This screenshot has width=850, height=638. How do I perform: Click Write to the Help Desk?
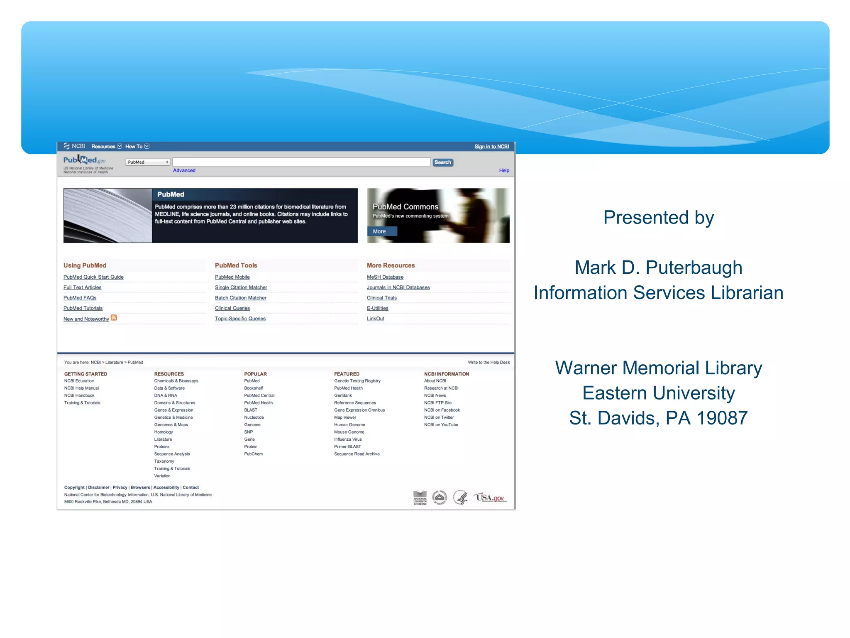tap(489, 362)
